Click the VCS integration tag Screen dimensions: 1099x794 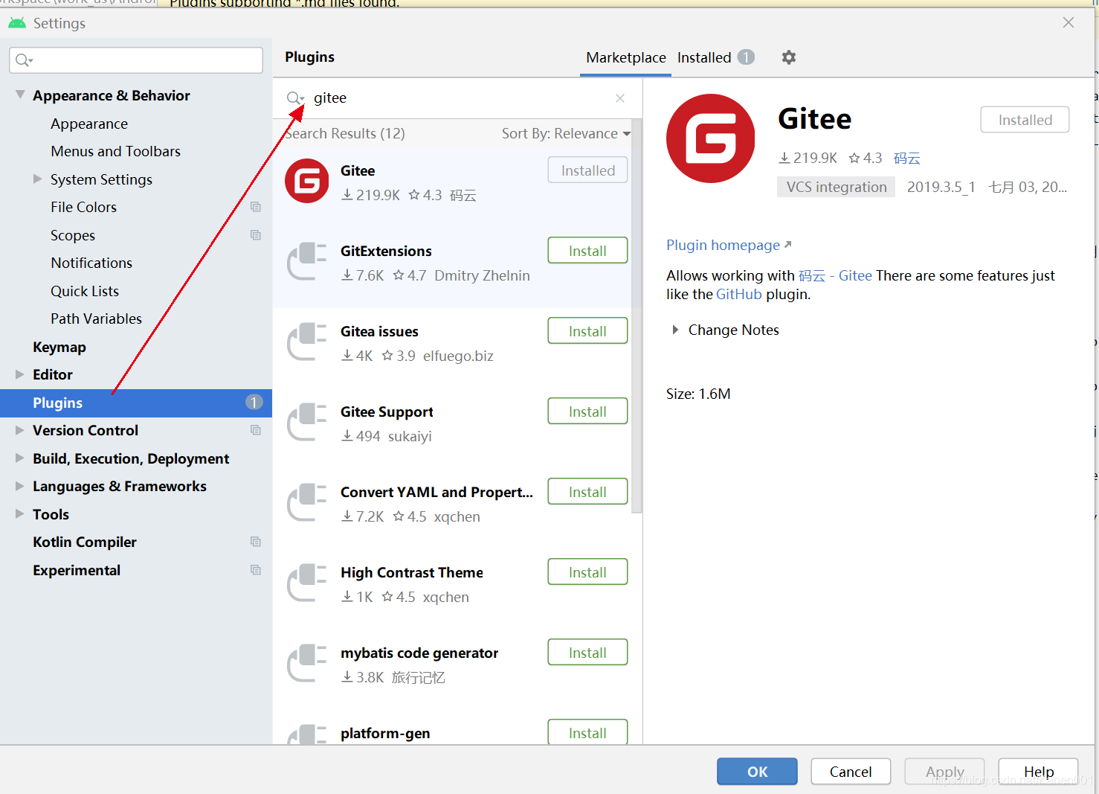pyautogui.click(x=837, y=187)
